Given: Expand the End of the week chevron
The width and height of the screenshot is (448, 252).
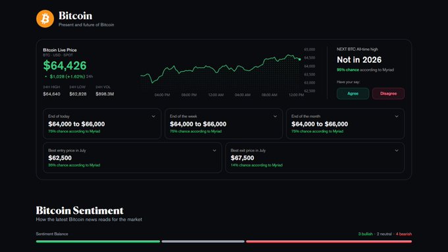Looking at the screenshot, I should pyautogui.click(x=275, y=116).
